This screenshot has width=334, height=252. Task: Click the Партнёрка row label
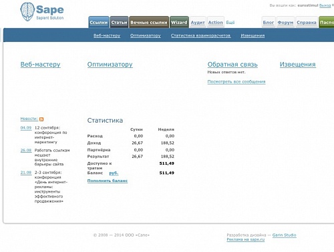99,150
